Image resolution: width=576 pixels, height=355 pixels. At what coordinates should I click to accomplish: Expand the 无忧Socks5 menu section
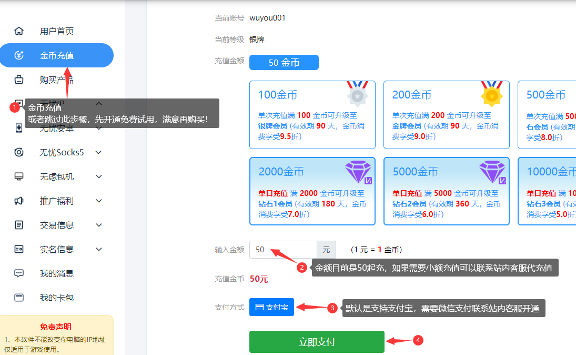(98, 152)
